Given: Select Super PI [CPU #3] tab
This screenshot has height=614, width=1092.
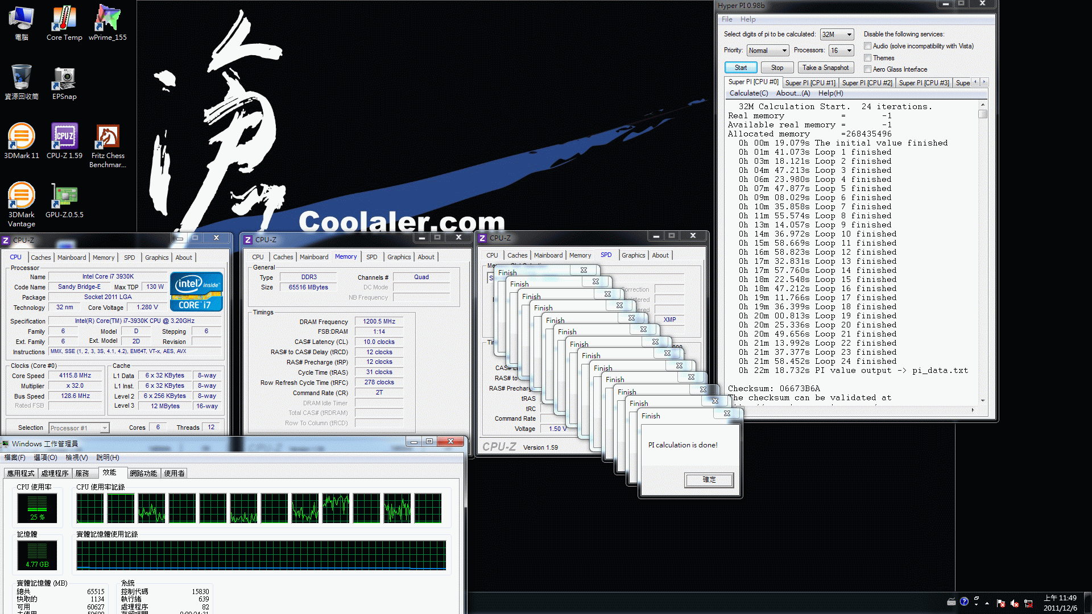Looking at the screenshot, I should pyautogui.click(x=924, y=83).
